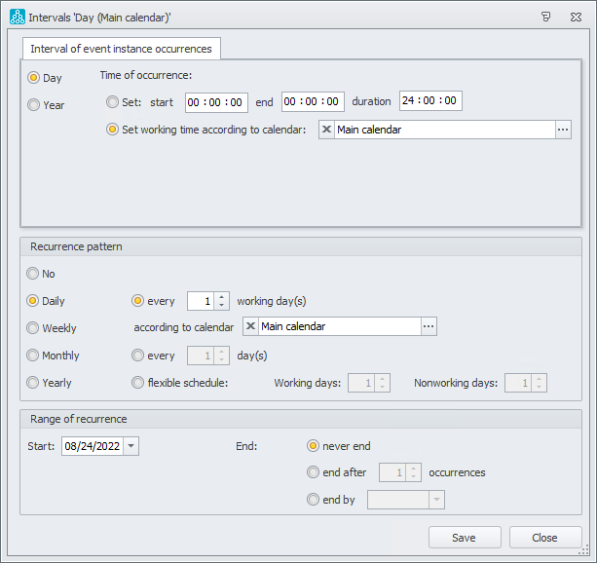This screenshot has width=597, height=563.
Task: Open Interval of event instance occurrences tab
Action: tap(123, 49)
